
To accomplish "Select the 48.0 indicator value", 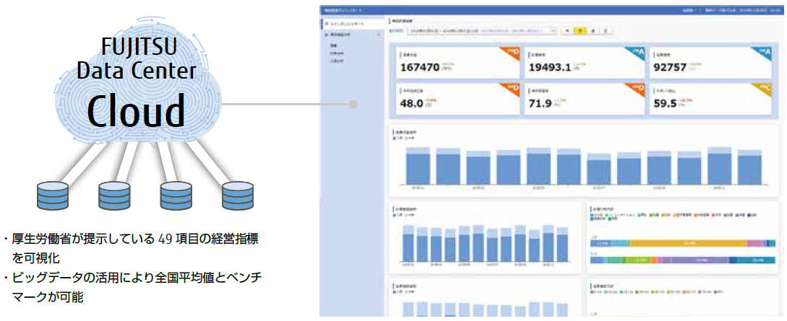I will pyautogui.click(x=413, y=104).
